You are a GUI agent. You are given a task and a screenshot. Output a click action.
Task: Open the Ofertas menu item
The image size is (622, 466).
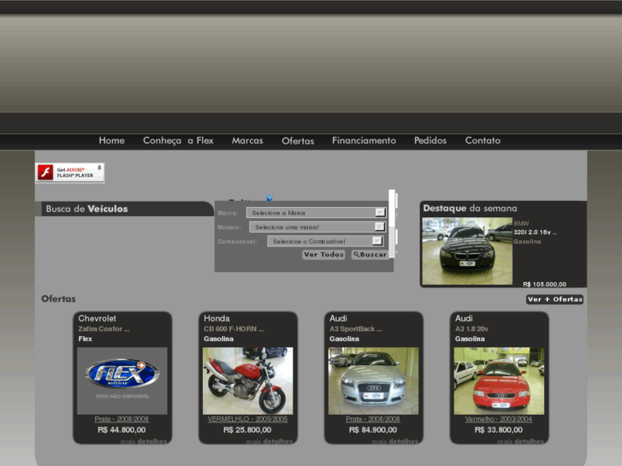[x=298, y=141]
